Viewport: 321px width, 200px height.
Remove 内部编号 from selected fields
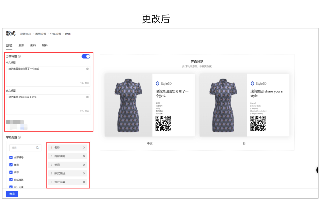84,156
